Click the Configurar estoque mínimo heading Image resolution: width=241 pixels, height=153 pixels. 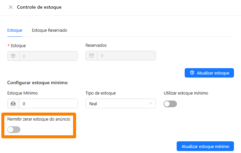click(37, 83)
